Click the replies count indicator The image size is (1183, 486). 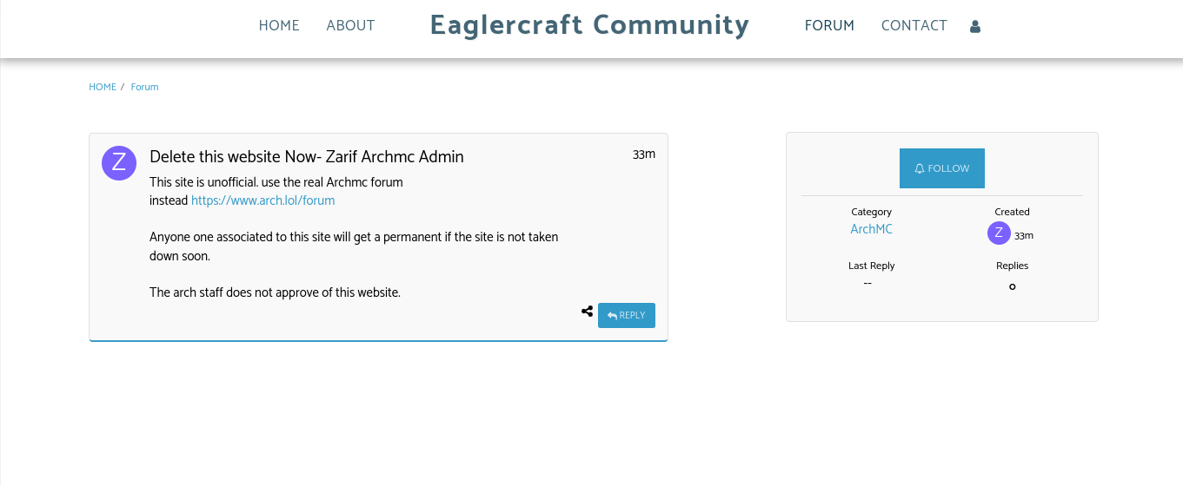click(x=1012, y=286)
